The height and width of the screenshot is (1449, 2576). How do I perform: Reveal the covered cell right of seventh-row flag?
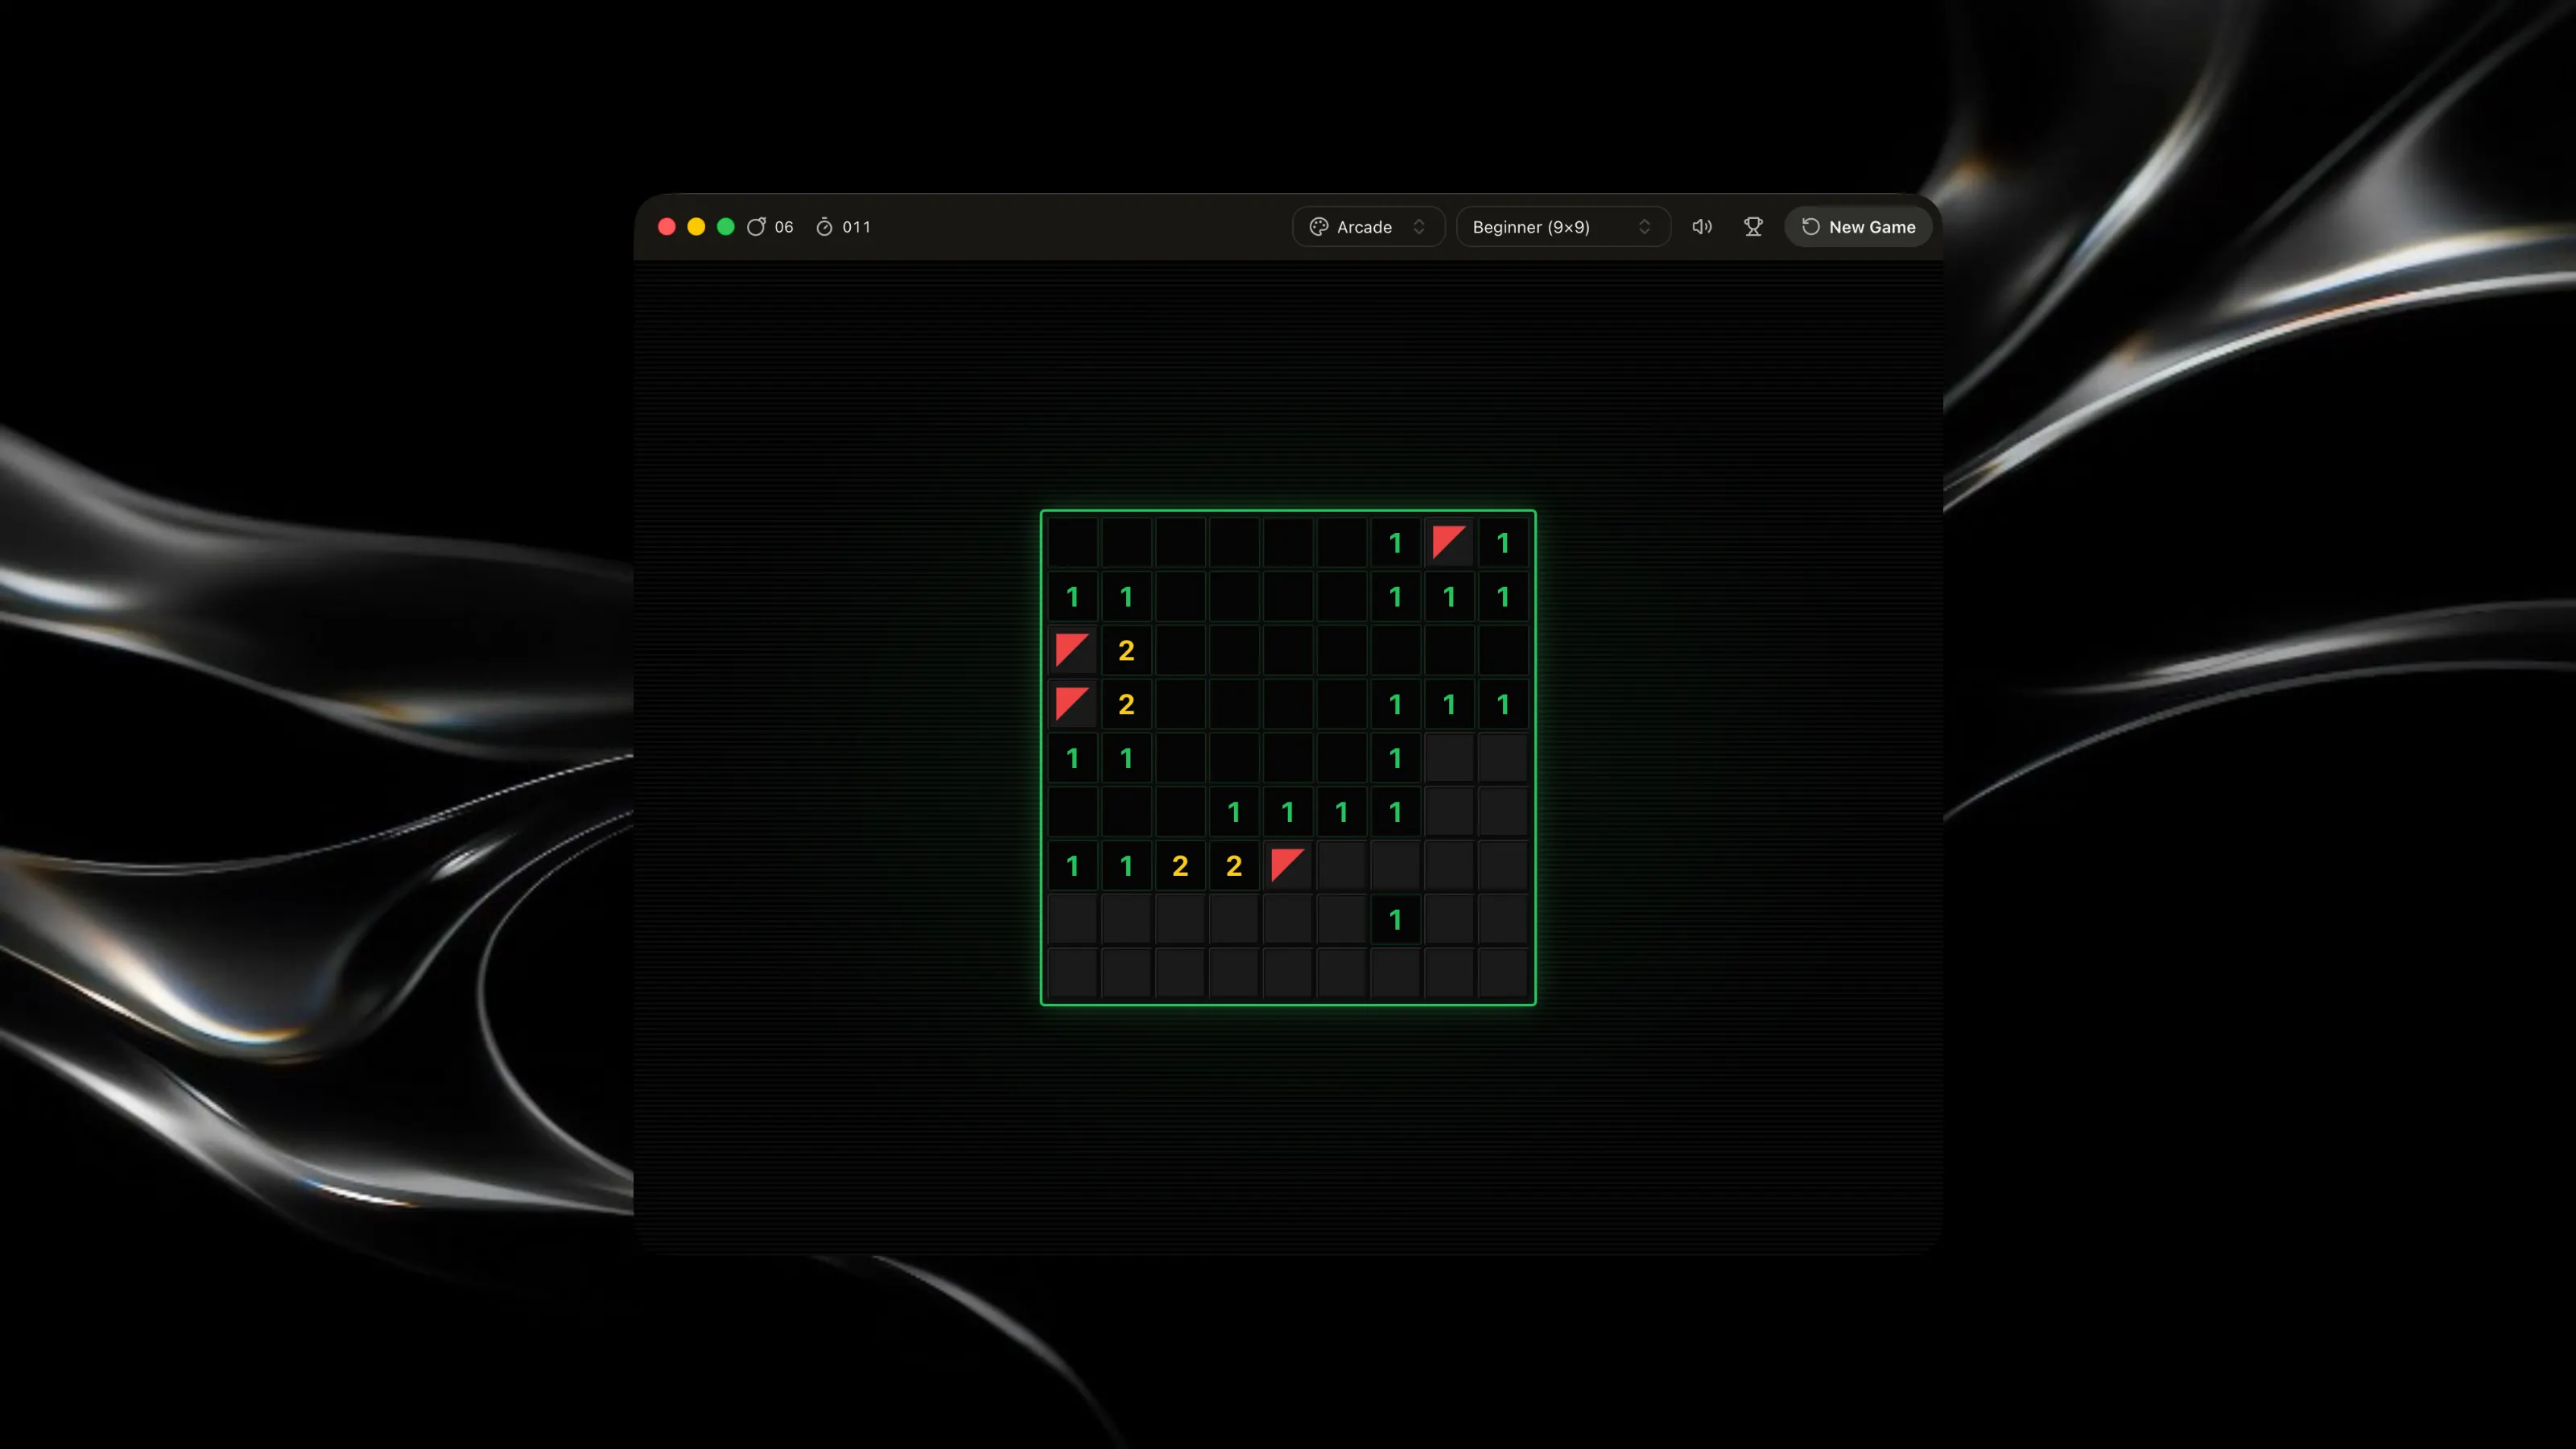click(1342, 865)
